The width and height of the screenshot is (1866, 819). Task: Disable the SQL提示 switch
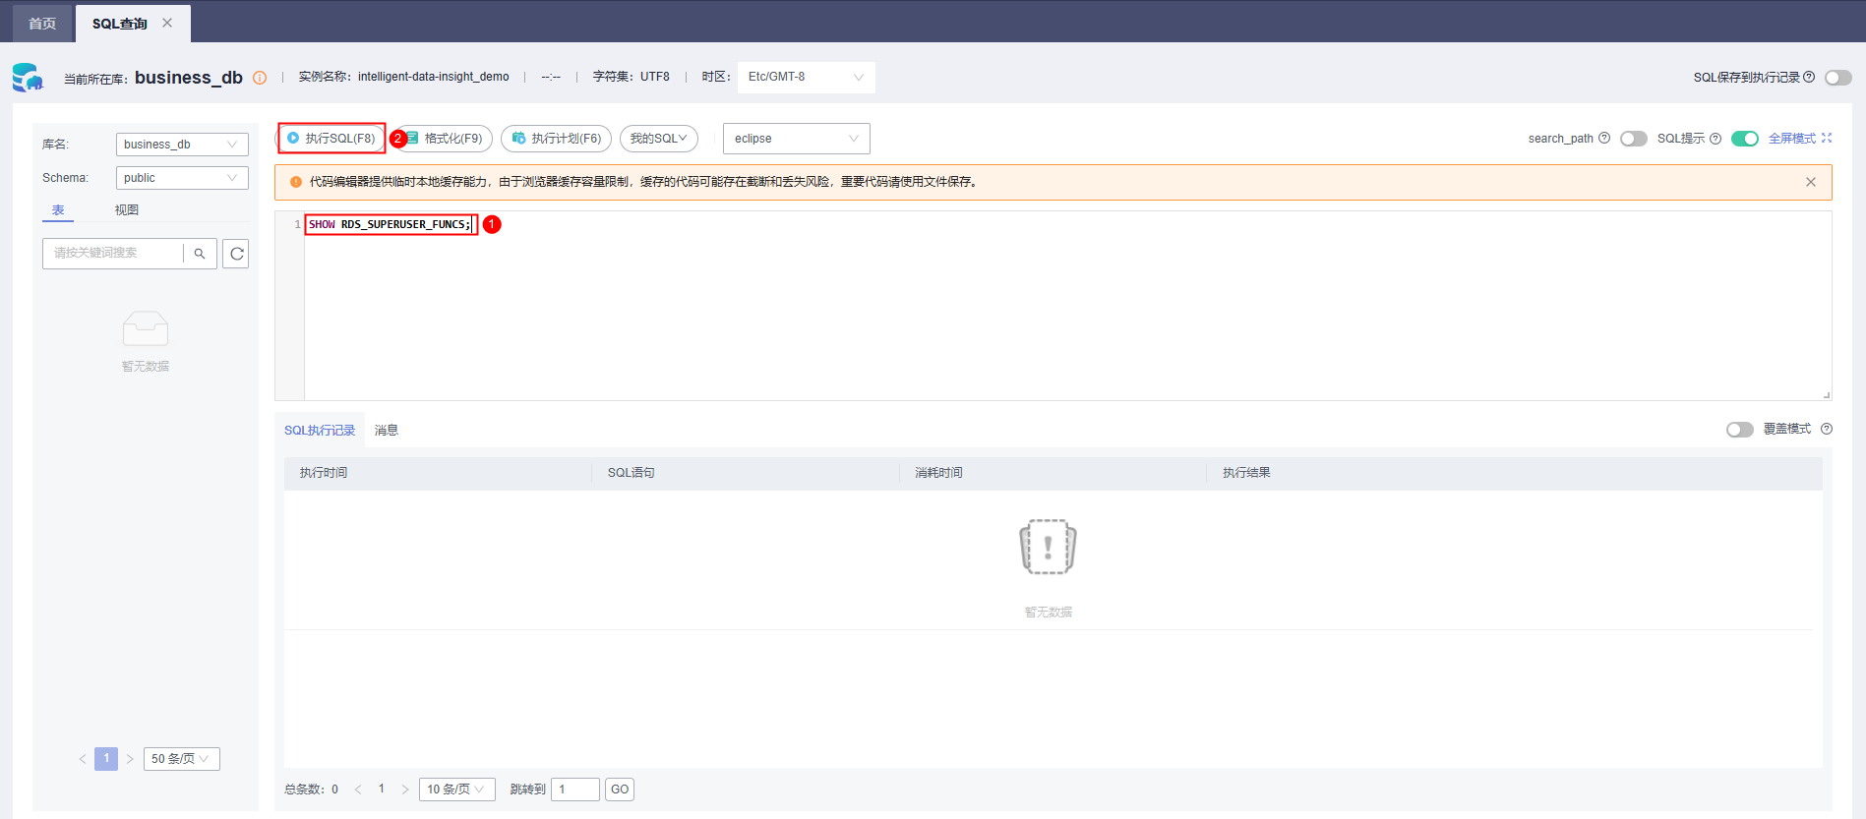(1745, 139)
